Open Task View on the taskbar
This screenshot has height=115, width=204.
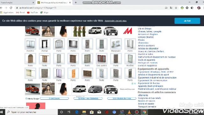click(69, 112)
